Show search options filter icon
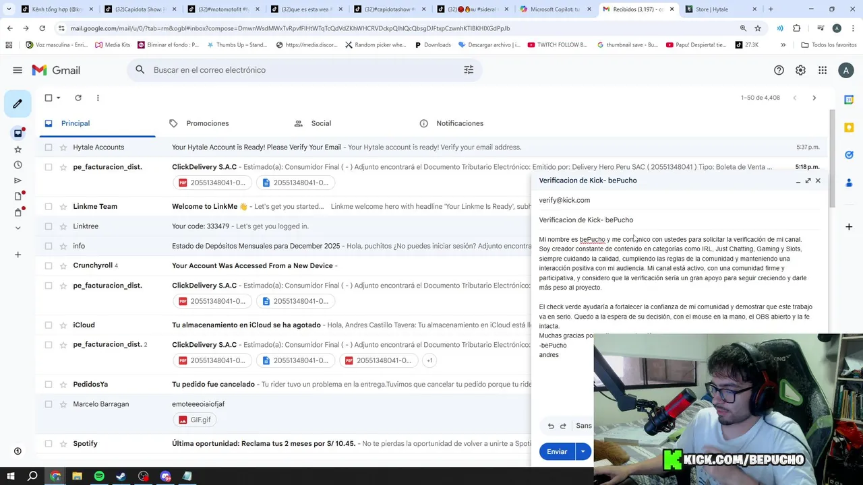The height and width of the screenshot is (485, 863). click(469, 70)
